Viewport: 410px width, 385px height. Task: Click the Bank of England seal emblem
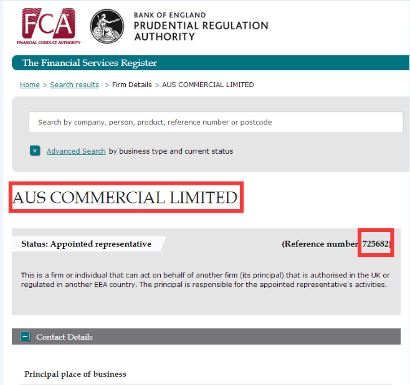click(x=107, y=26)
